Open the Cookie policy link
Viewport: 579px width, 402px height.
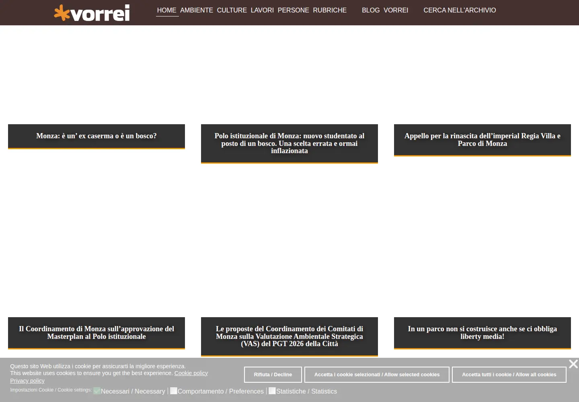pos(191,373)
